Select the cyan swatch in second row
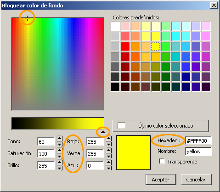Screen dimensions: 220x192 click(176, 36)
